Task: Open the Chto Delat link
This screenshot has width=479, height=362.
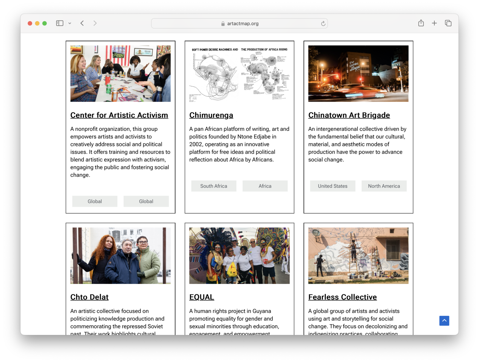Action: [89, 297]
